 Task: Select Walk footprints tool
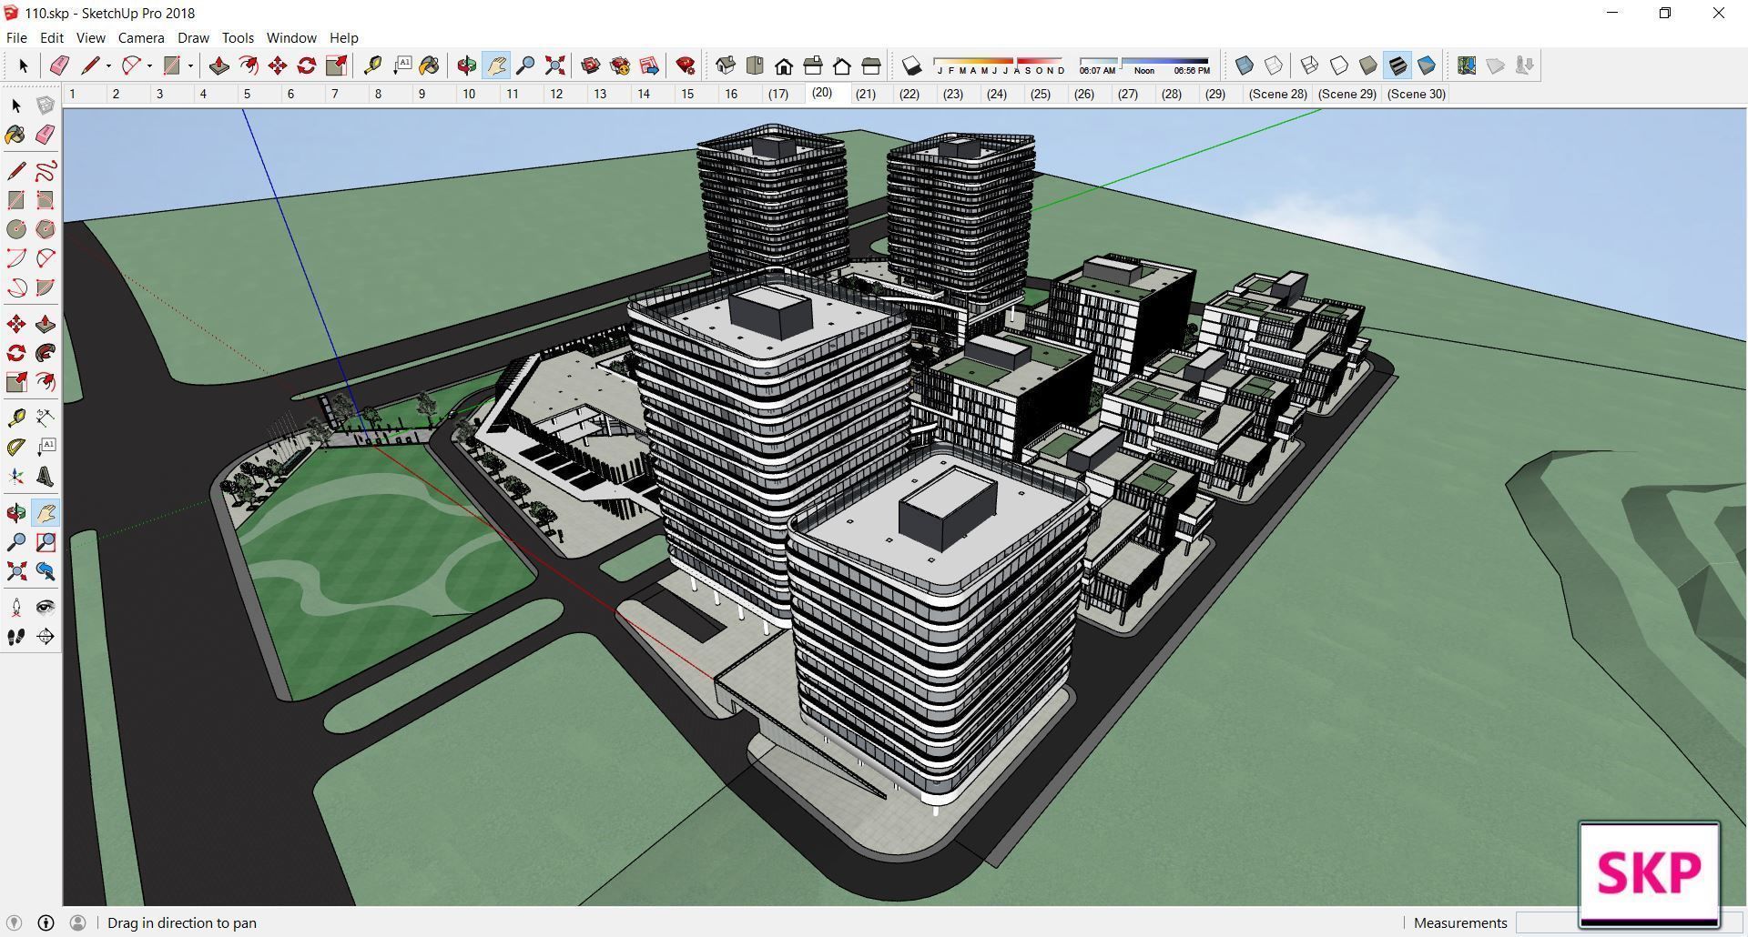16,637
